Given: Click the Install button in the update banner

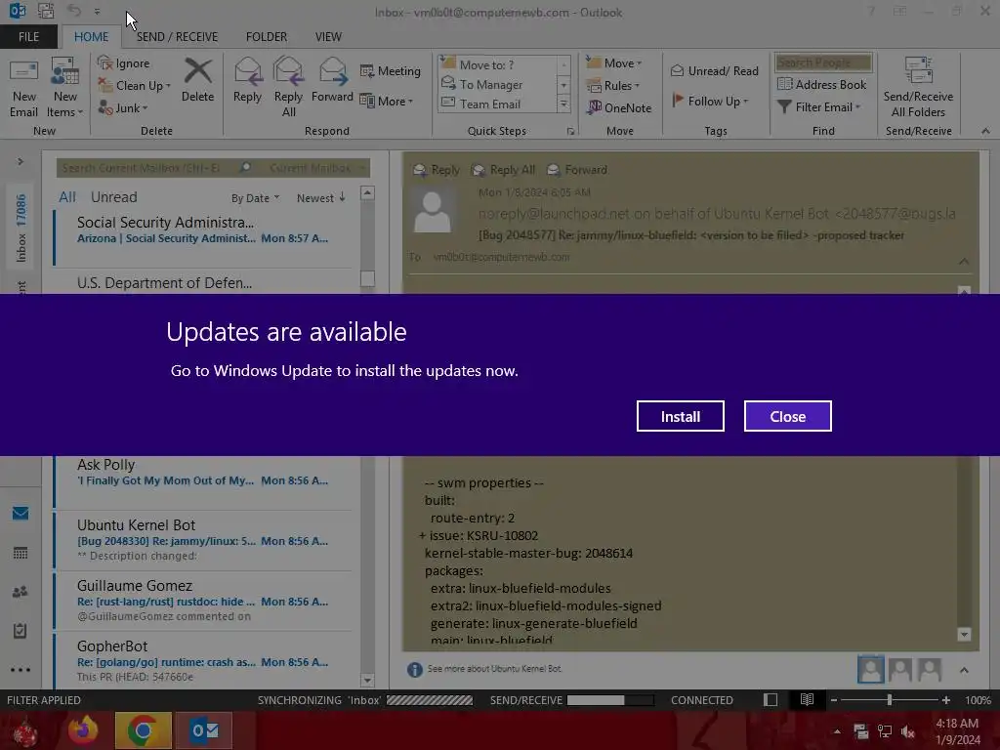Looking at the screenshot, I should [x=680, y=416].
